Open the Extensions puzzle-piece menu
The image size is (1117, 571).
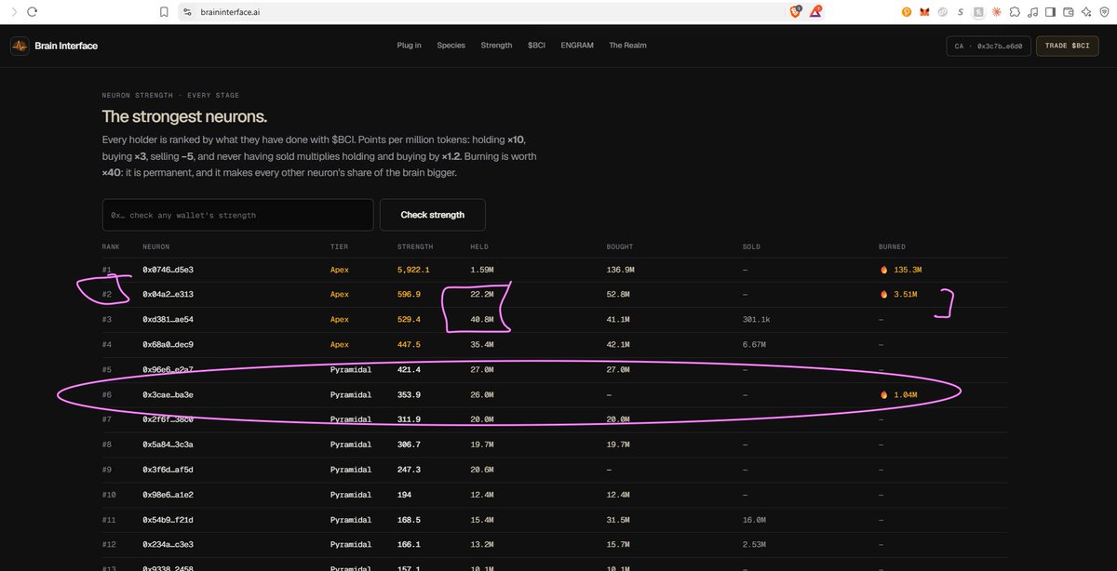tap(1014, 12)
